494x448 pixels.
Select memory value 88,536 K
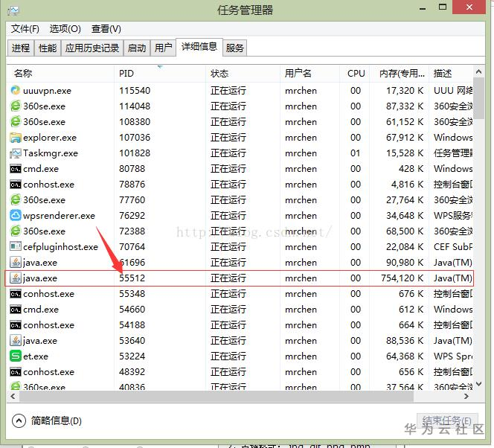405,341
